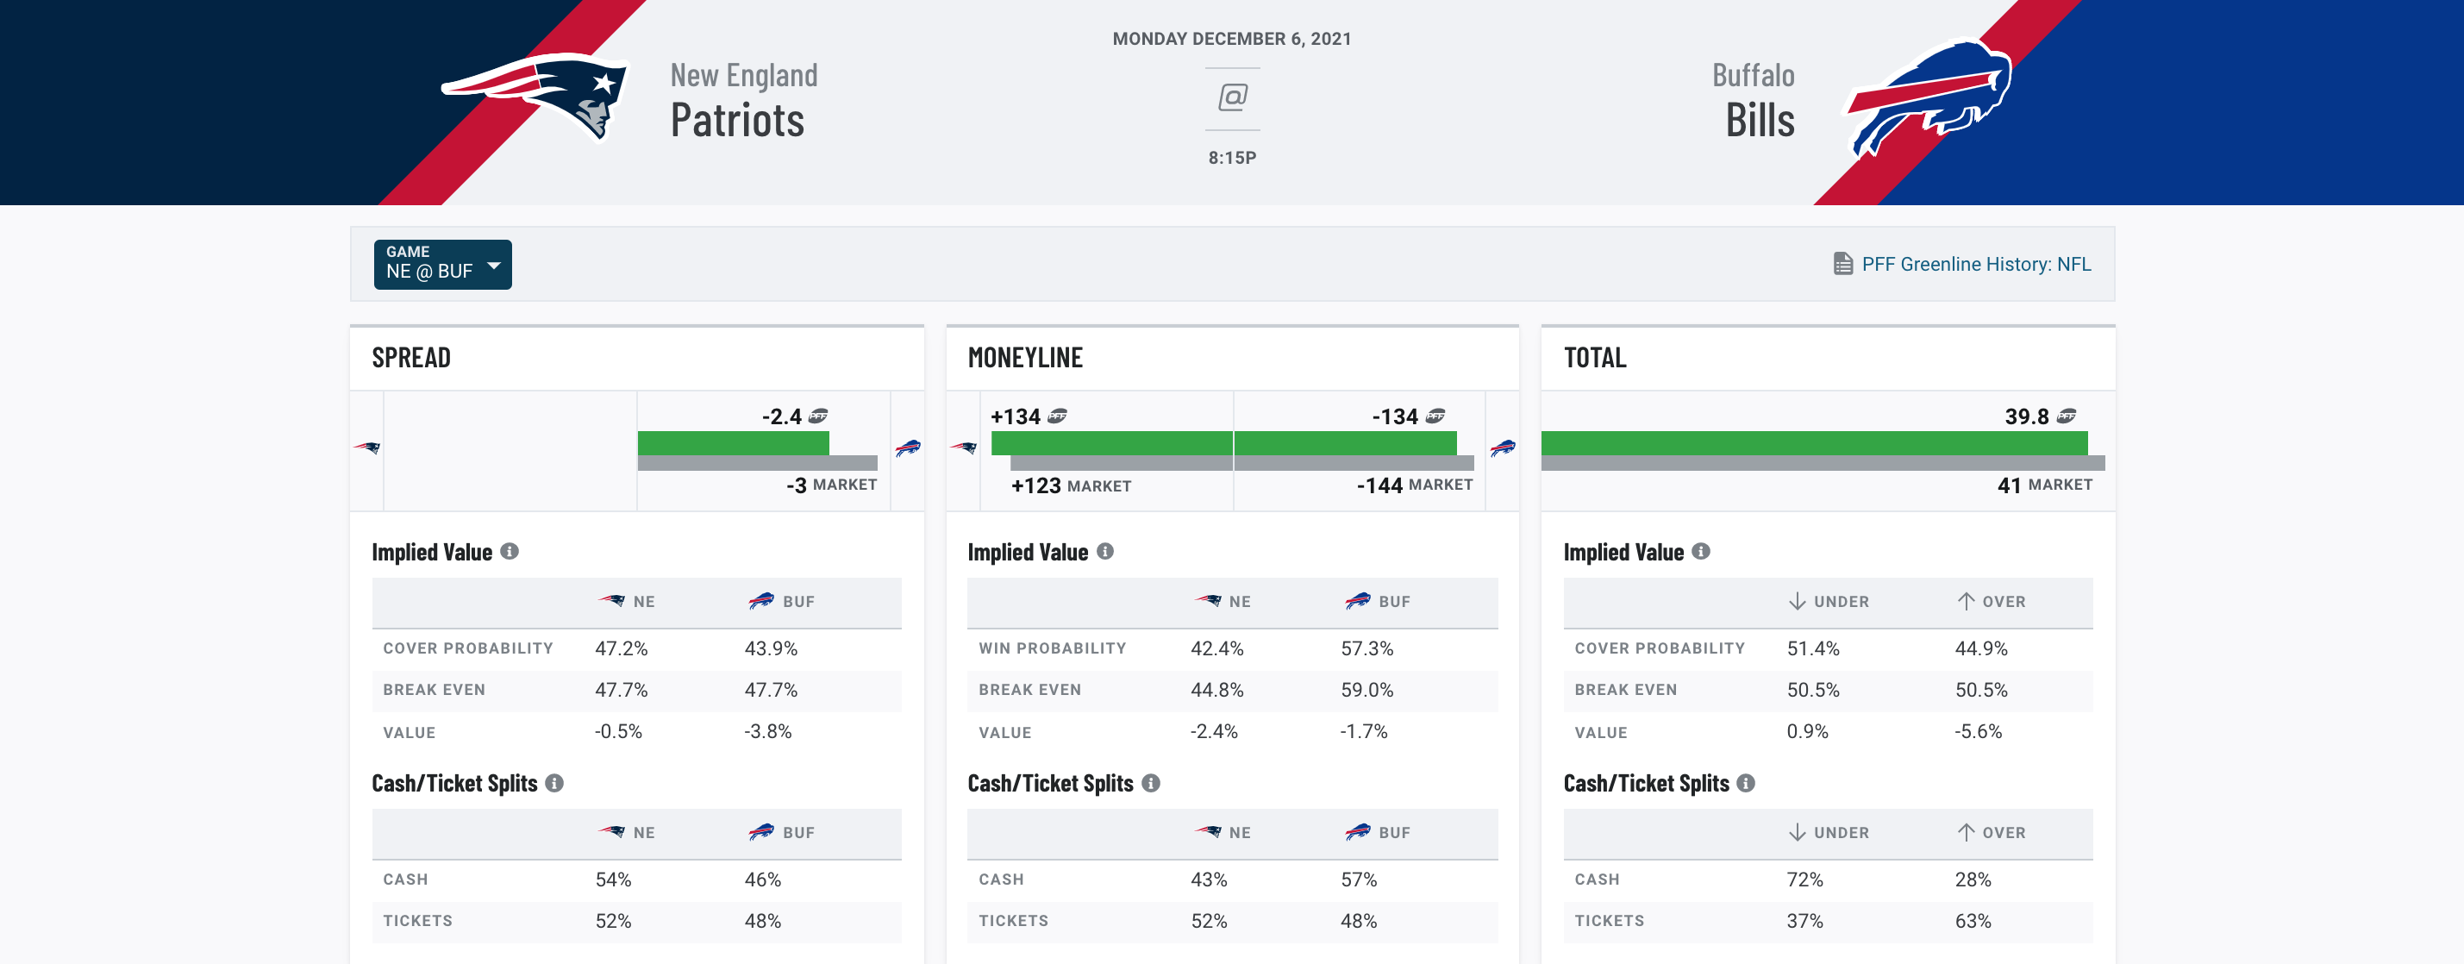
Task: Click Under cover probability 51.4%
Action: (1814, 648)
